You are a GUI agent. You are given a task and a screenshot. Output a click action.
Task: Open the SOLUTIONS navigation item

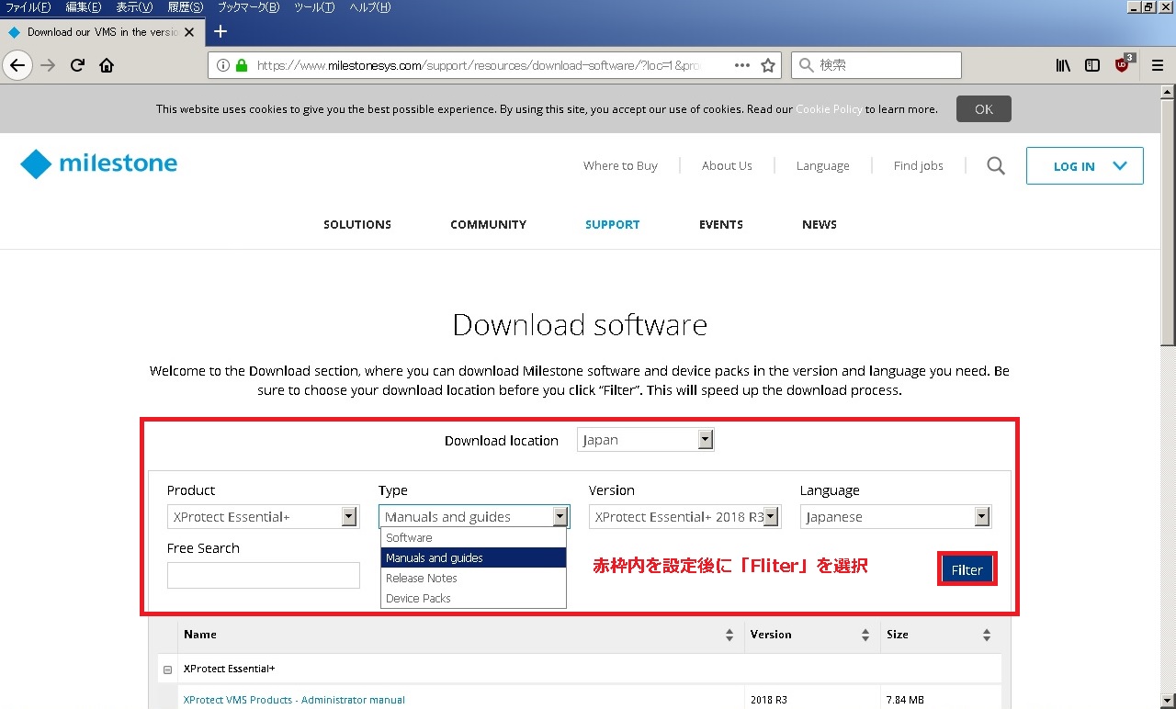click(x=357, y=224)
